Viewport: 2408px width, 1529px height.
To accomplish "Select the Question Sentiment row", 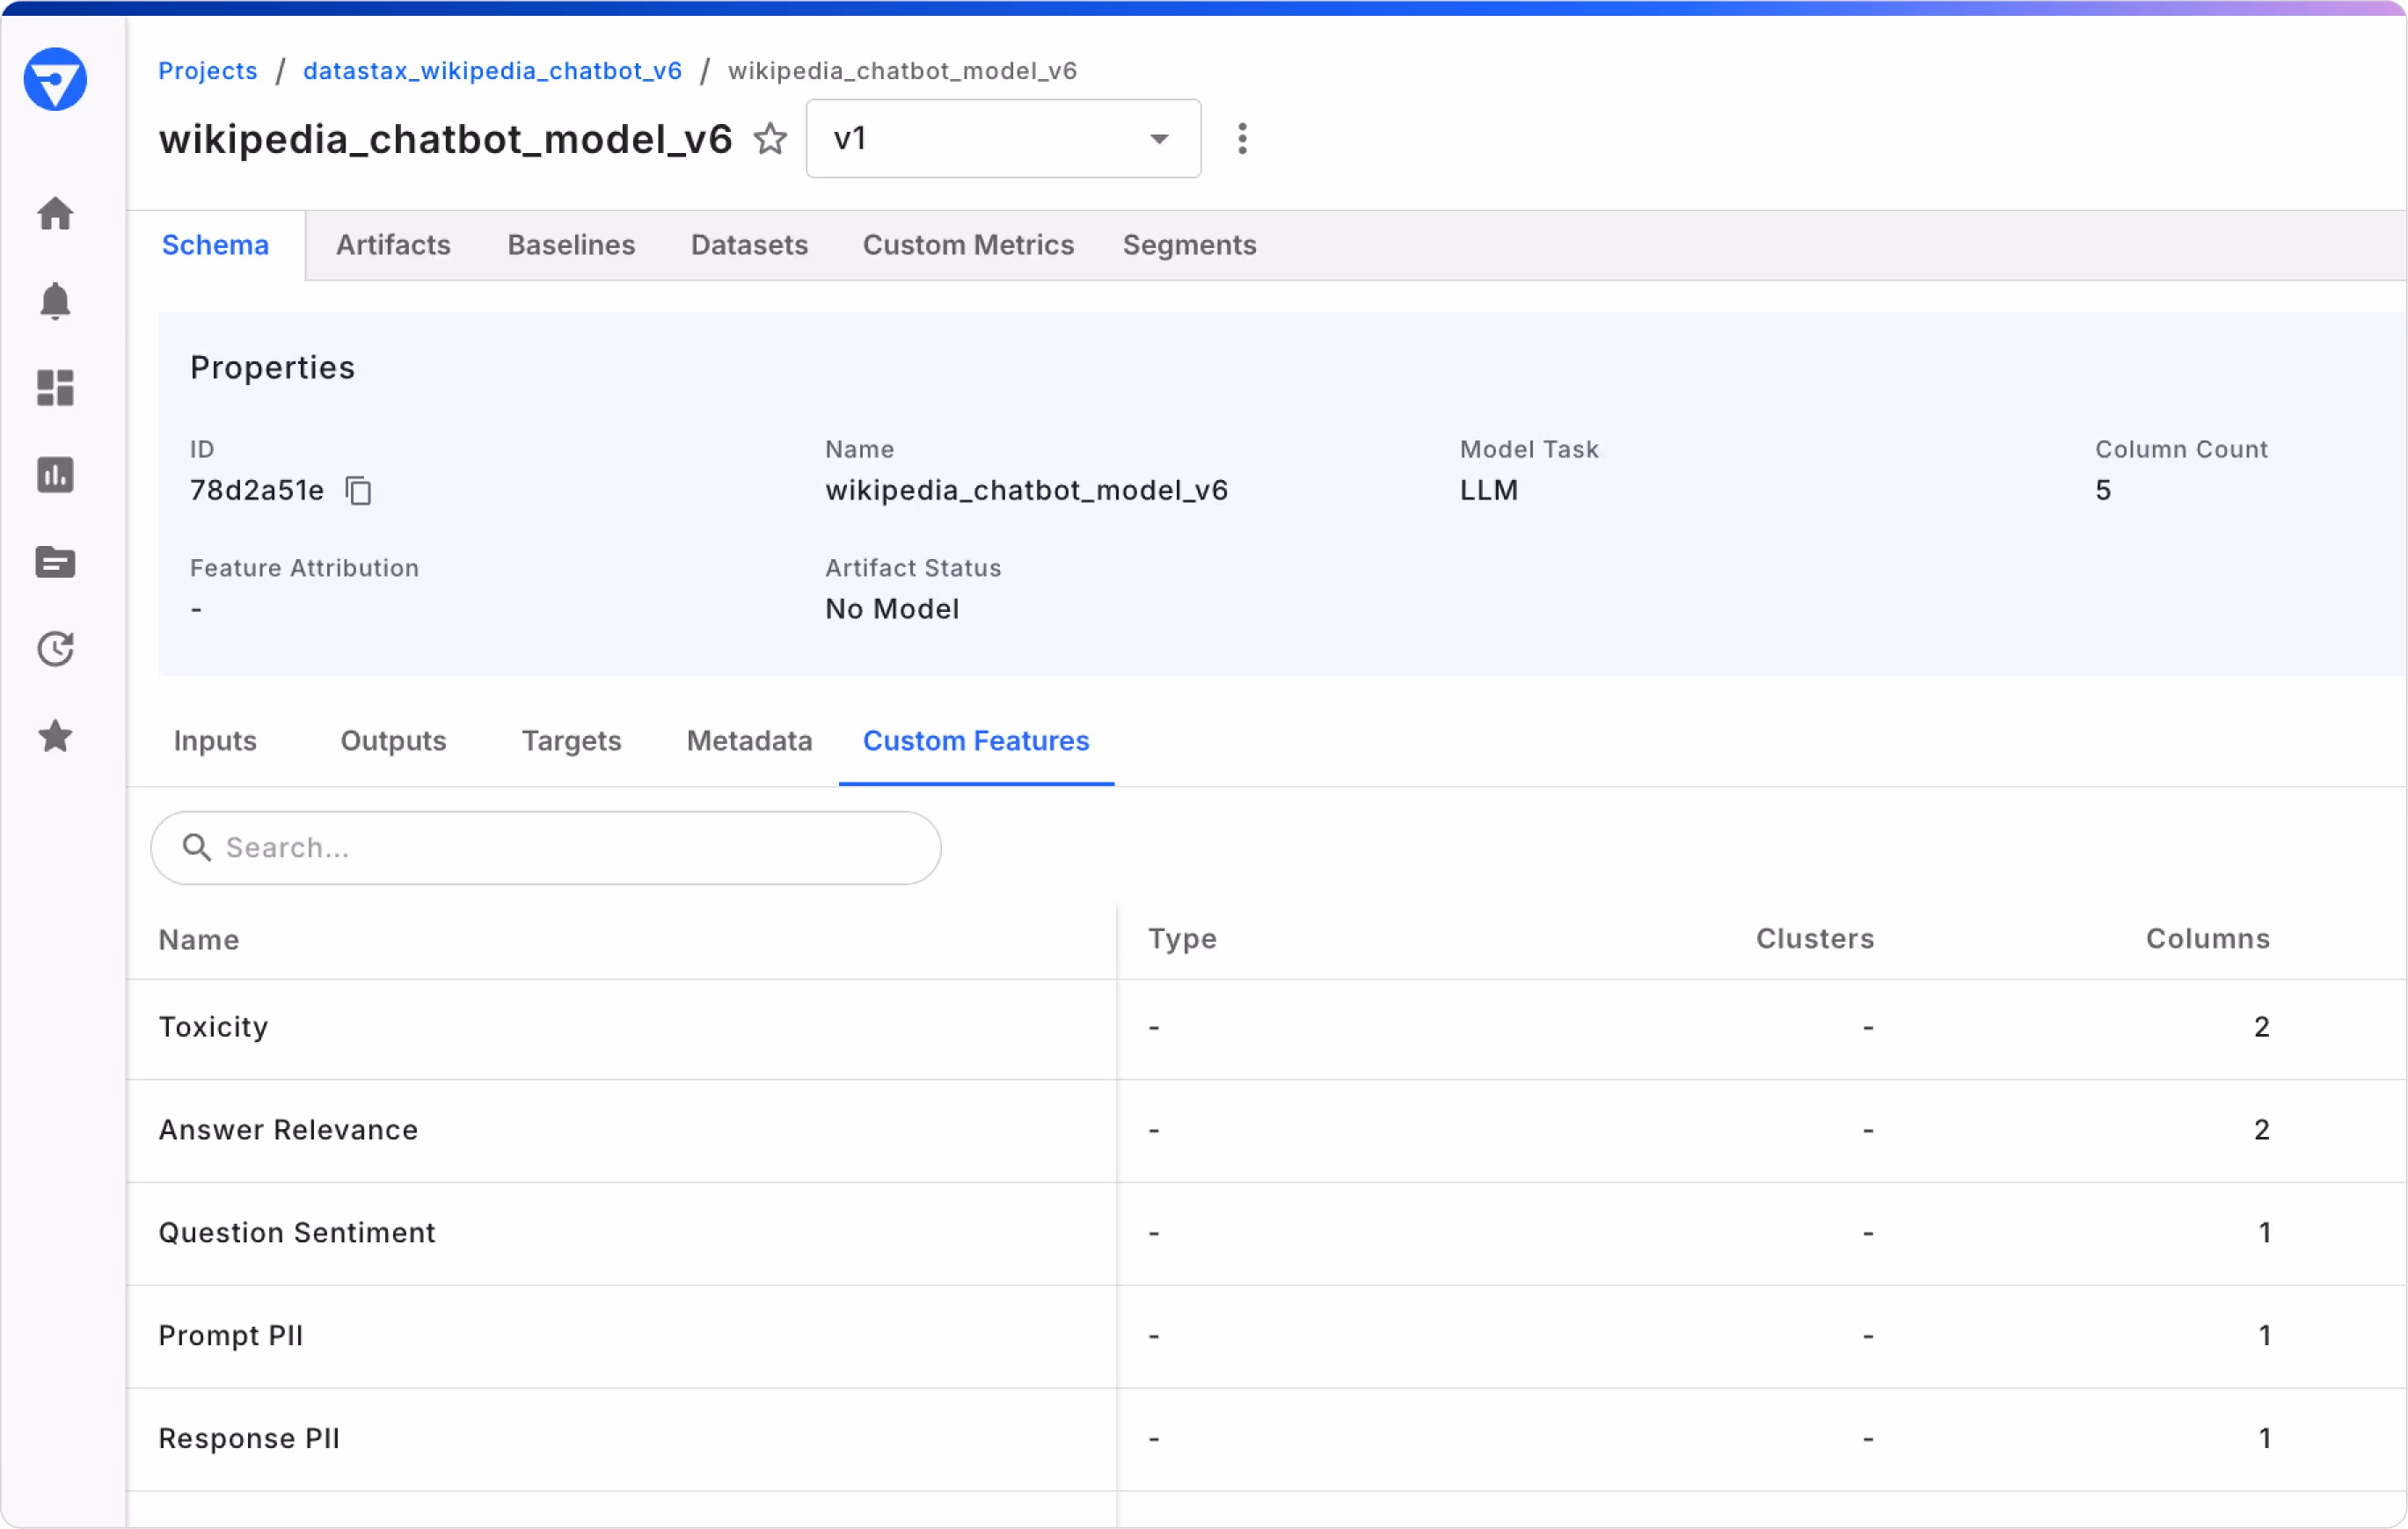I will (1266, 1234).
